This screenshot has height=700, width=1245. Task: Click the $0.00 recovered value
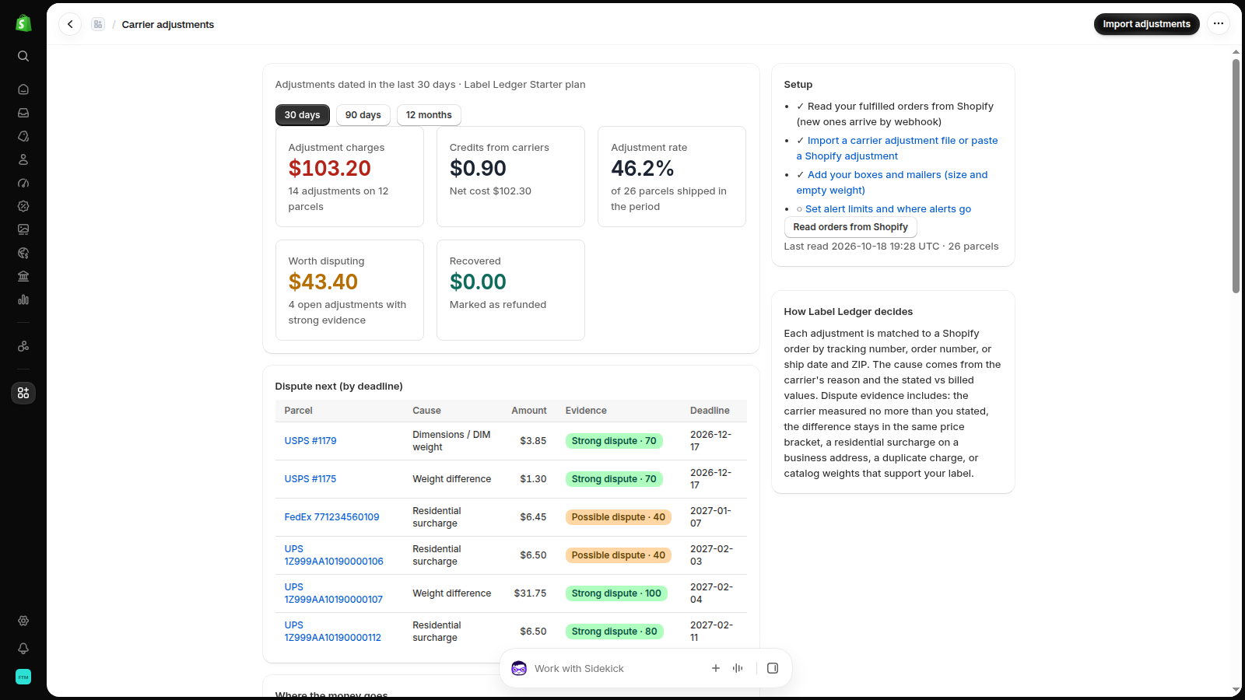478,282
